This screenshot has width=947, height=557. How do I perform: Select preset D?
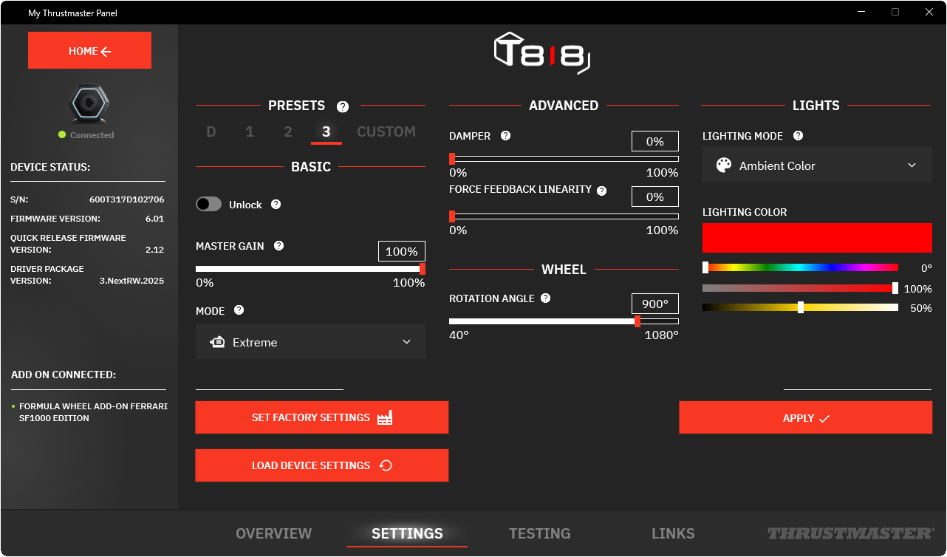[211, 132]
